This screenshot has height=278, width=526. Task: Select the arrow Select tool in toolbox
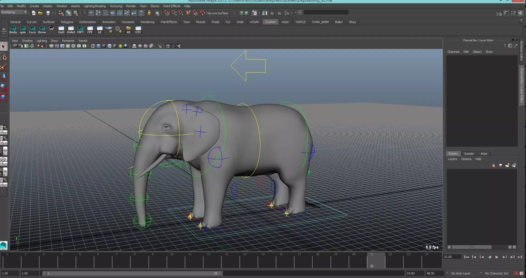(x=4, y=46)
